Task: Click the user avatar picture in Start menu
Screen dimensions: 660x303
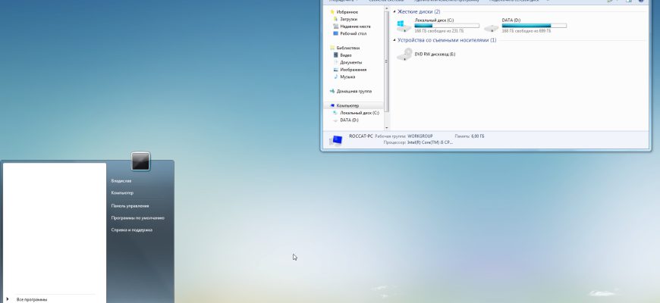Action: 140,161
